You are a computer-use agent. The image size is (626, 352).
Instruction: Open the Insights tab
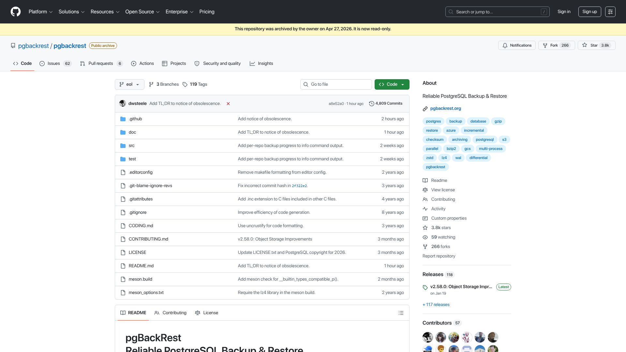pos(261,64)
